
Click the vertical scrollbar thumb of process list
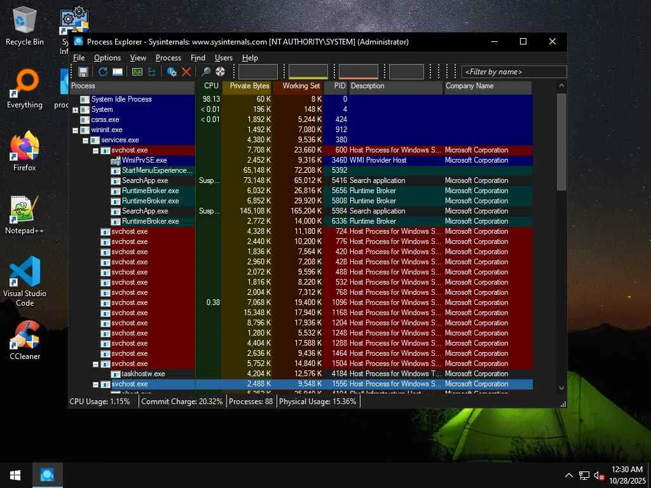[561, 142]
